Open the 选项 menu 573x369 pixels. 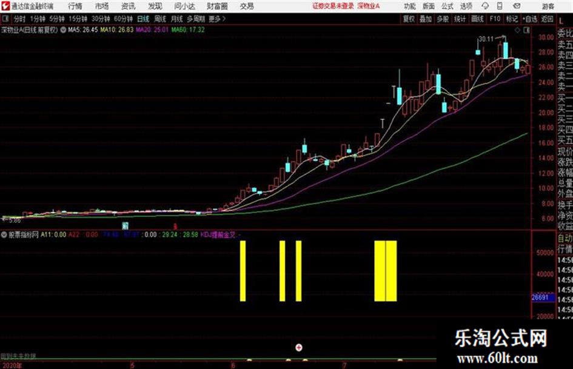tap(466, 6)
